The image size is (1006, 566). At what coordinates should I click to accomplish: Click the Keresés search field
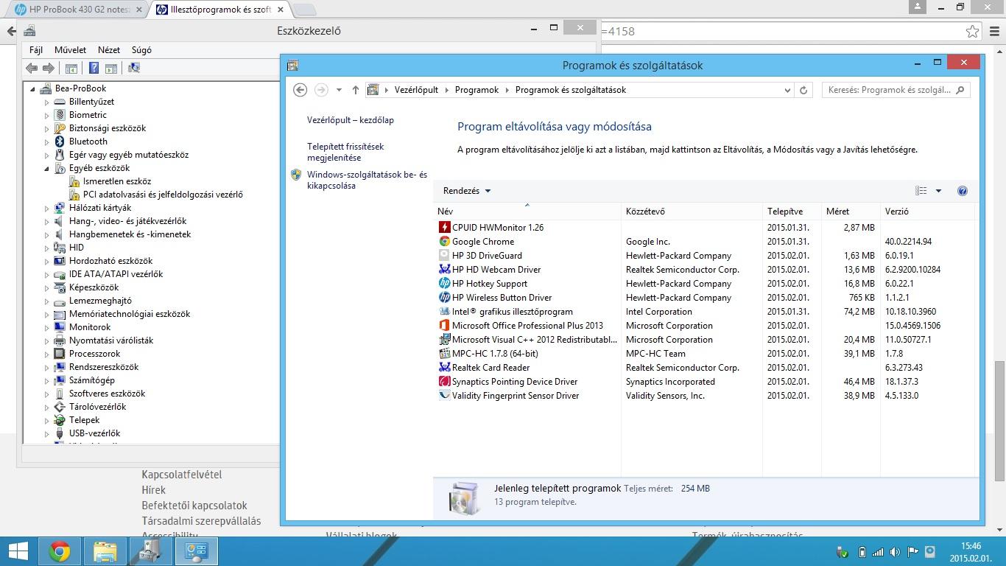895,90
